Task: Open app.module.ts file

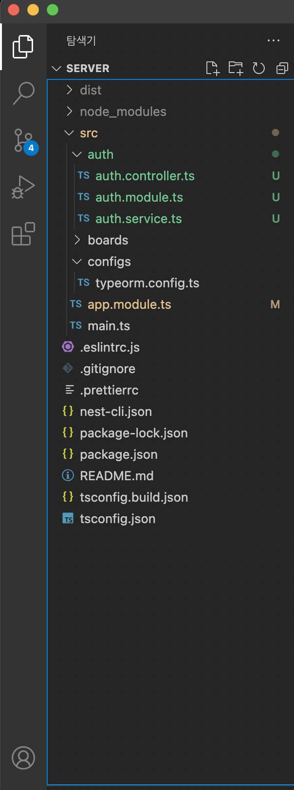Action: point(129,304)
